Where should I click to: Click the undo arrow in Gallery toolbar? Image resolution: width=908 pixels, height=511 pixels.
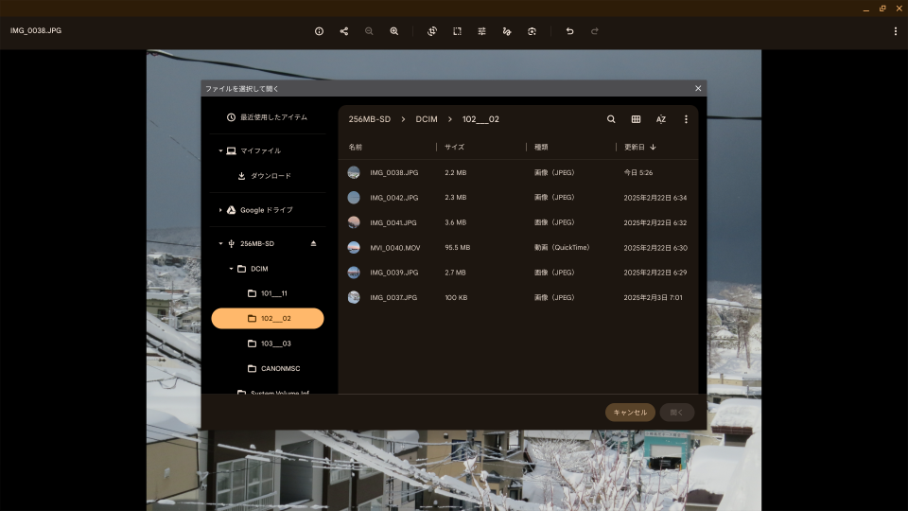[x=569, y=31]
